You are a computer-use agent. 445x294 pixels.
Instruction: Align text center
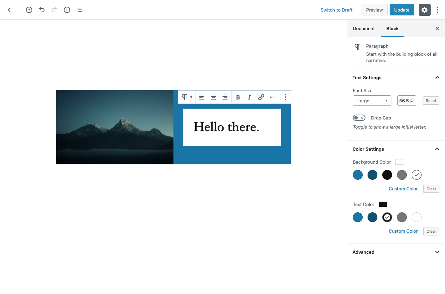[x=213, y=97]
